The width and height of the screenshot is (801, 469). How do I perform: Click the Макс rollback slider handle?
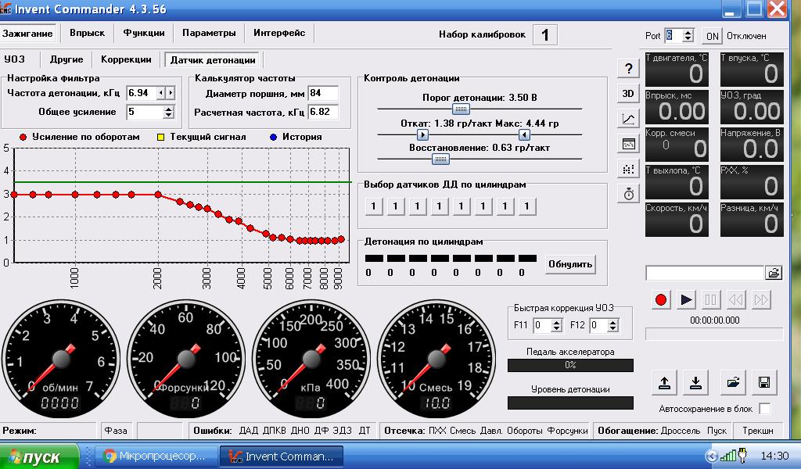tap(524, 134)
